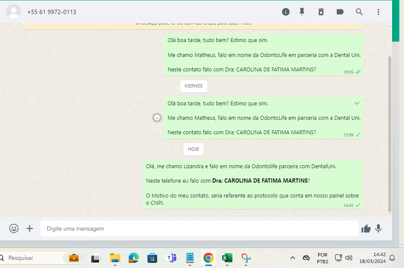Expand message options chevron on 15:09 message
Screen dimensions: 404x268
coord(356,103)
